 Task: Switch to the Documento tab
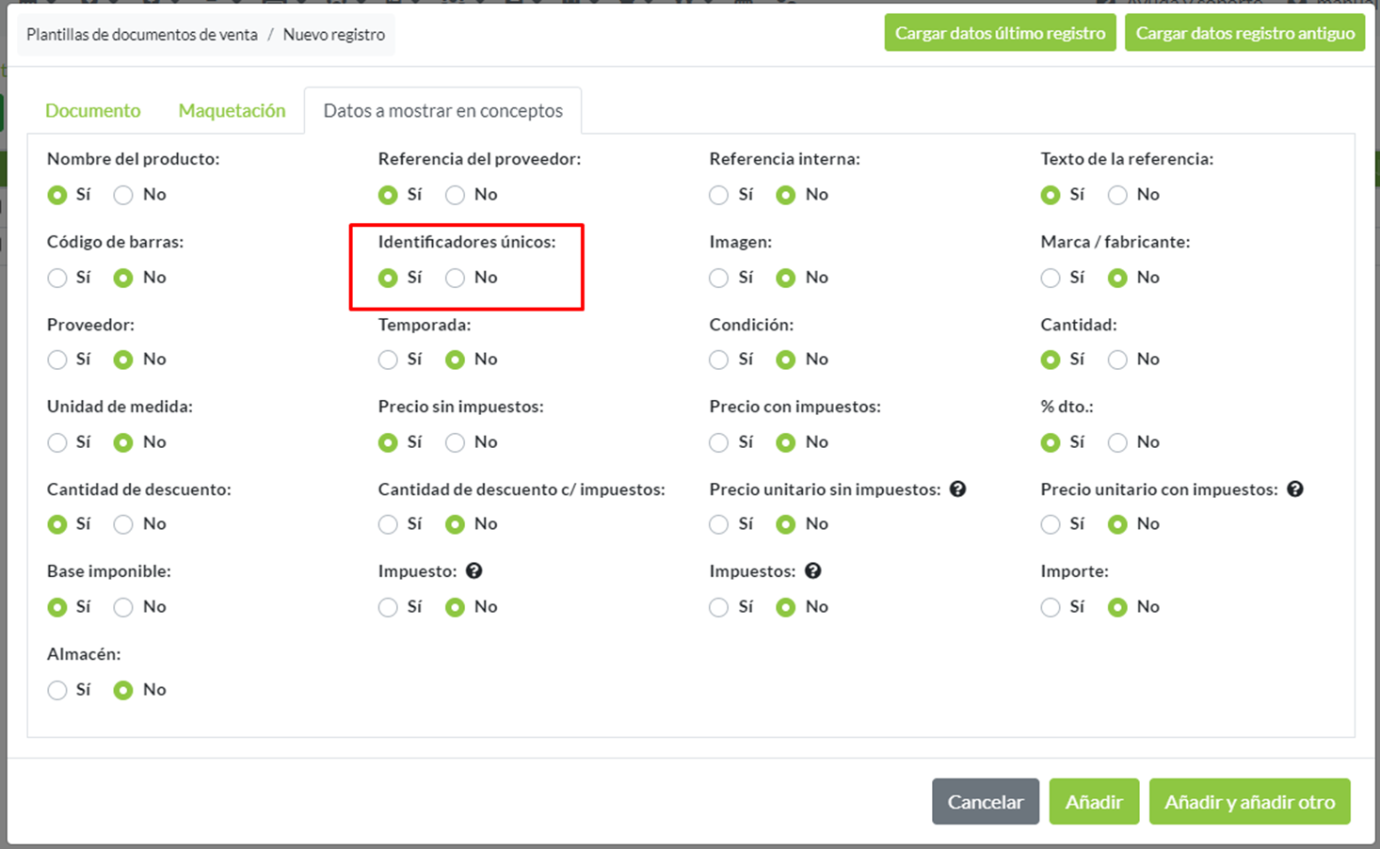92,111
